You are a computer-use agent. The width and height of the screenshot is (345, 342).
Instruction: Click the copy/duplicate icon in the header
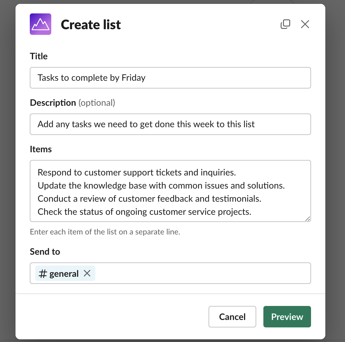pos(285,24)
